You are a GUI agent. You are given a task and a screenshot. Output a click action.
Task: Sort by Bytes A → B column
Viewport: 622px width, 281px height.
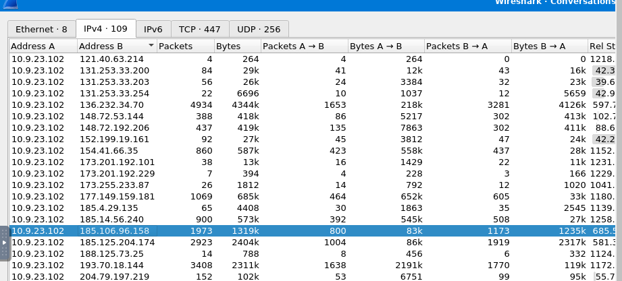tap(386, 46)
